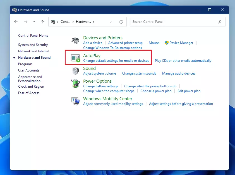Expand chevron before Cont... breadcrumb
235x175 pixels.
click(x=58, y=22)
